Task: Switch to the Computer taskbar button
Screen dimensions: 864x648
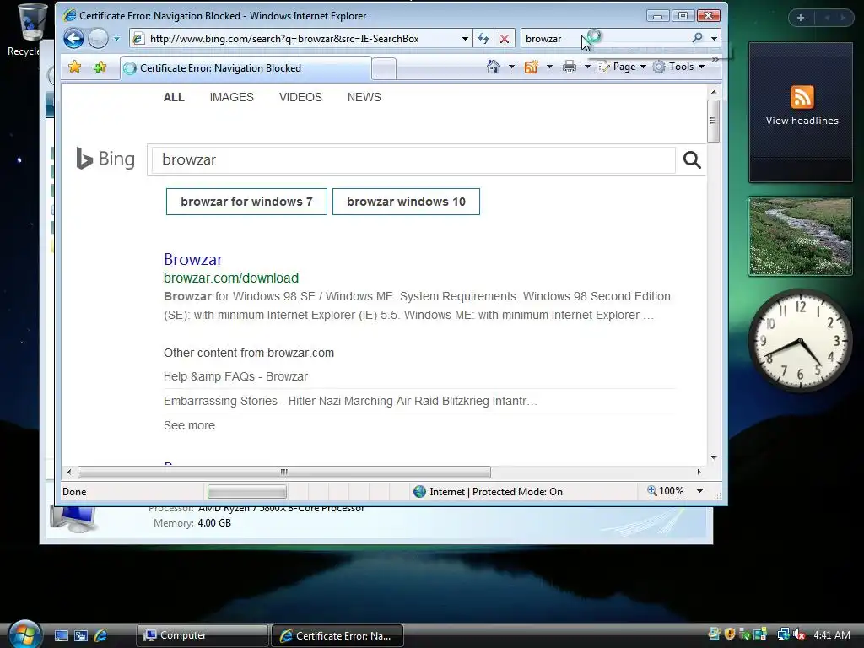Action: point(202,635)
